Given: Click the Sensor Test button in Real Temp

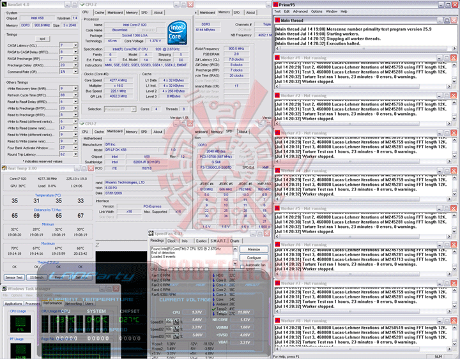Looking at the screenshot, I should pos(14,277).
